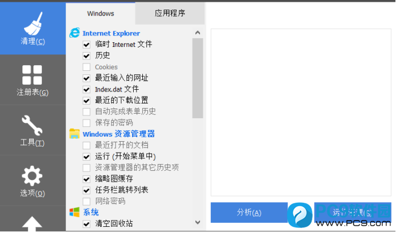Open the 注册表 registry section

click(x=33, y=80)
